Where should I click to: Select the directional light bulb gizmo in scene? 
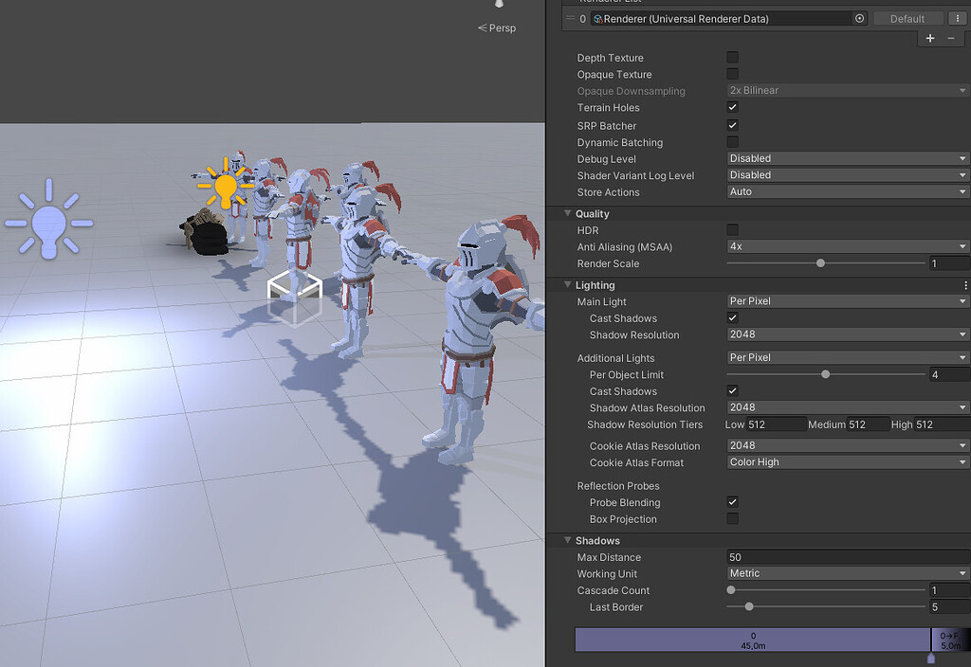(49, 221)
